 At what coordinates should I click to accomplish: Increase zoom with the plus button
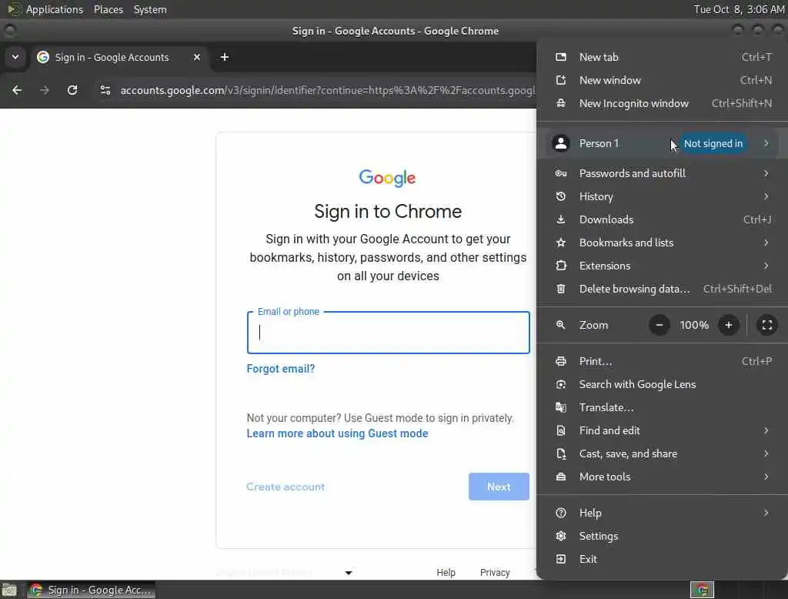click(x=729, y=325)
